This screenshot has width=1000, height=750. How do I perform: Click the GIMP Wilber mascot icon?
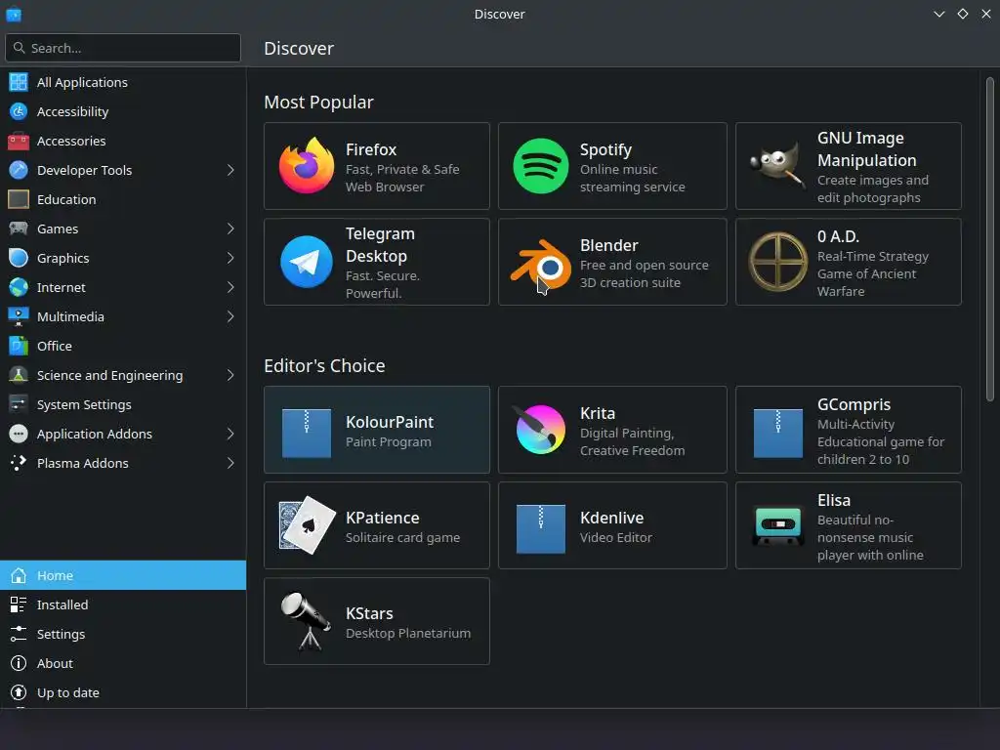777,164
